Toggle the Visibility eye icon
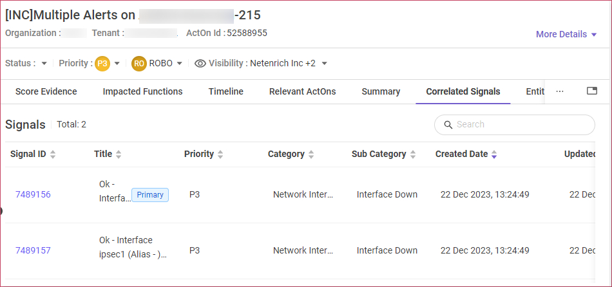 200,64
